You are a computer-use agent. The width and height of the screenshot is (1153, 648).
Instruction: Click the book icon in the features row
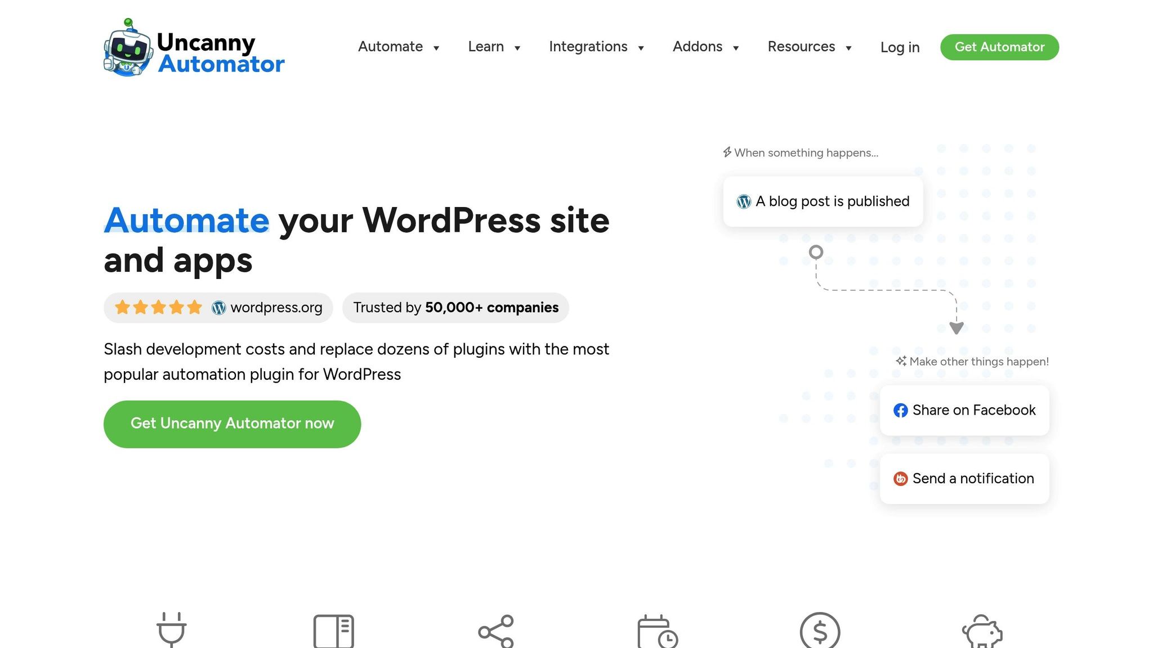pyautogui.click(x=333, y=631)
